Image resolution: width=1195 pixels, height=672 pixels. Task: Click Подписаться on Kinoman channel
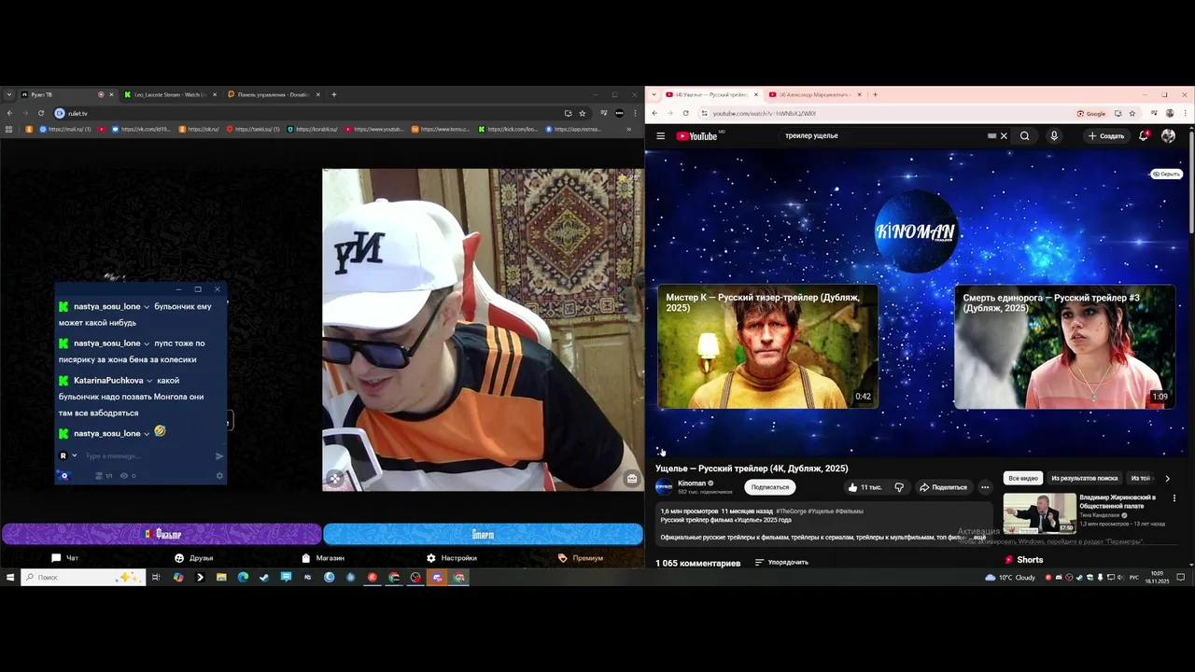770,487
